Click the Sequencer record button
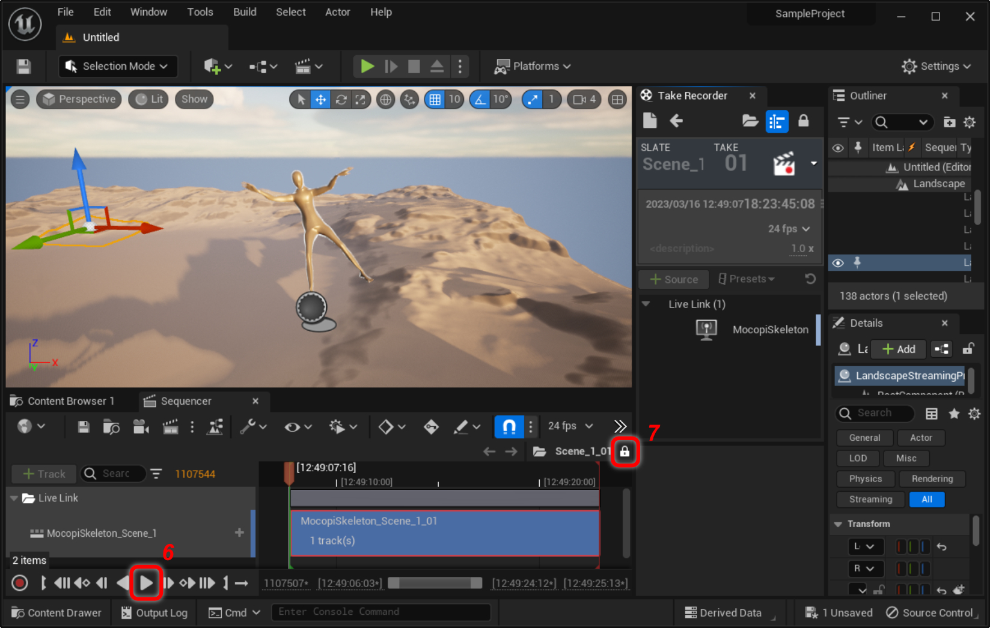Viewport: 990px width, 628px height. pos(20,582)
